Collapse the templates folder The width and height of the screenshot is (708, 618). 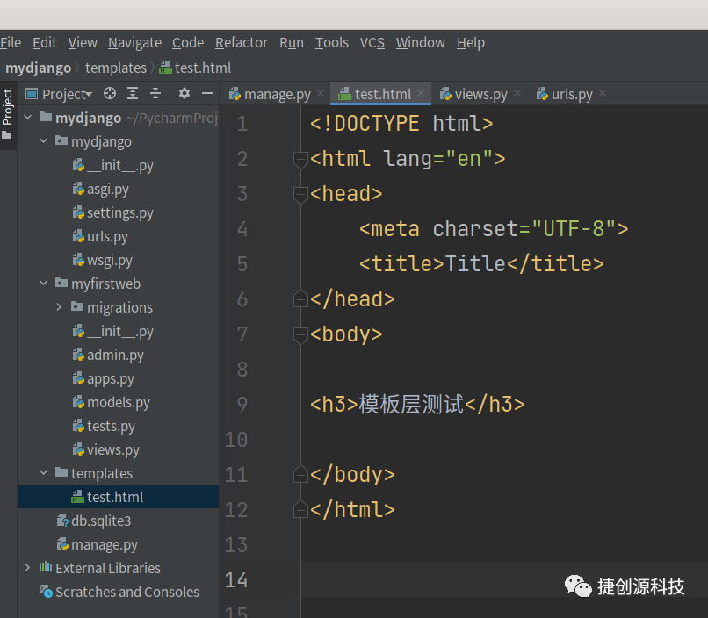click(x=44, y=472)
